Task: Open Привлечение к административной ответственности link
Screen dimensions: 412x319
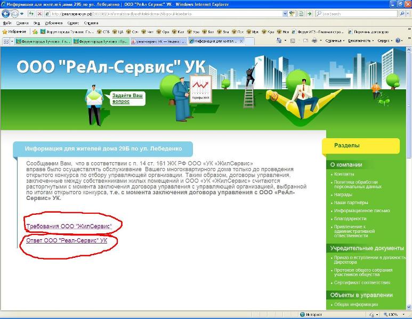Action: [x=354, y=231]
